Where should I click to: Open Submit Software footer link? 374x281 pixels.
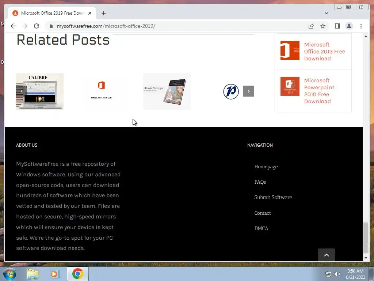pos(273,197)
